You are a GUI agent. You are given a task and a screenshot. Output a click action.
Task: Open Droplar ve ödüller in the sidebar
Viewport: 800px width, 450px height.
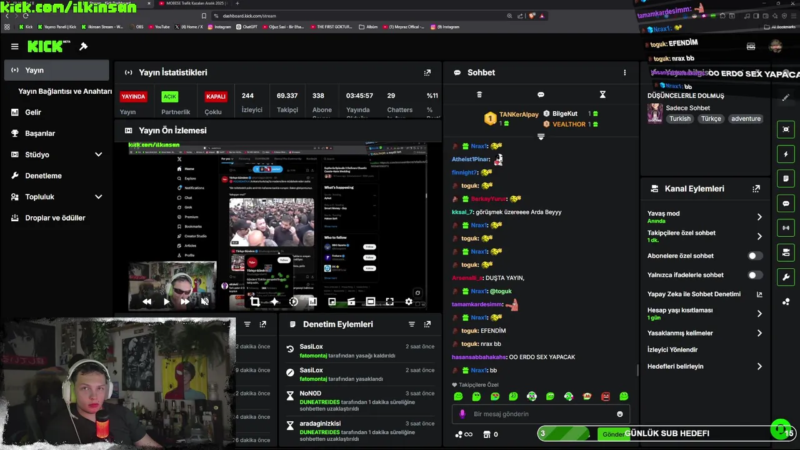[56, 218]
